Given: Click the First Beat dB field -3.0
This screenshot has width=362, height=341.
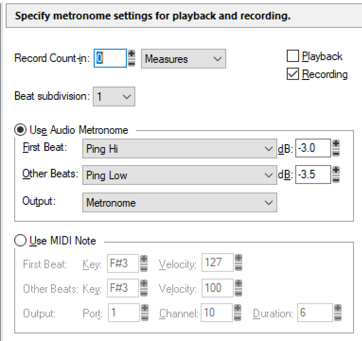Looking at the screenshot, I should click(x=313, y=148).
